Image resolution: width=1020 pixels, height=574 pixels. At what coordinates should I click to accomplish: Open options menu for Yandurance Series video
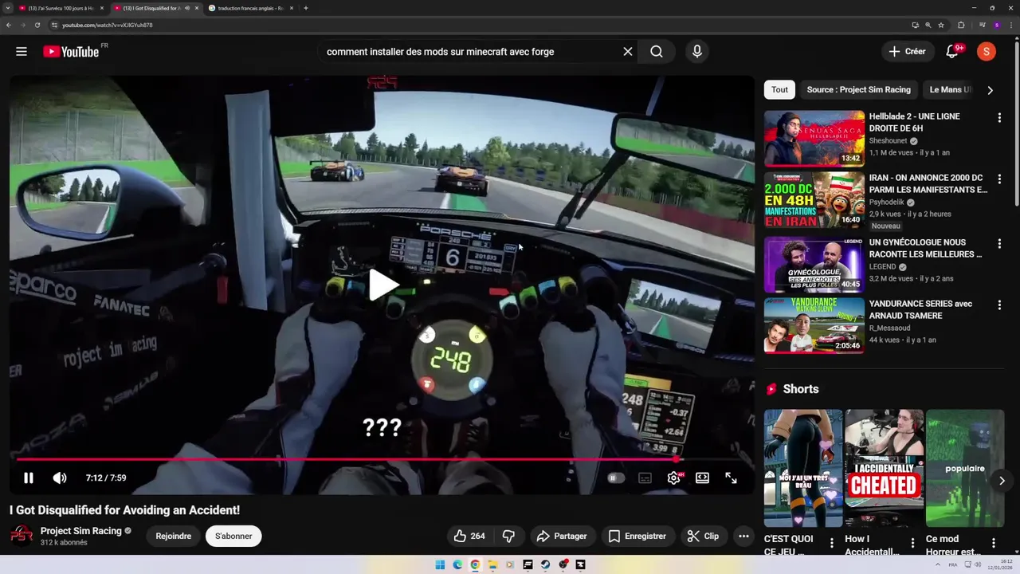[x=999, y=305]
